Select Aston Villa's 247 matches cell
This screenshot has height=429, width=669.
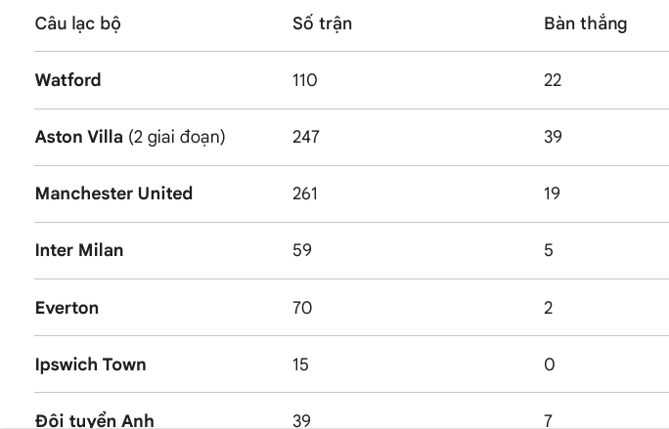pyautogui.click(x=306, y=137)
